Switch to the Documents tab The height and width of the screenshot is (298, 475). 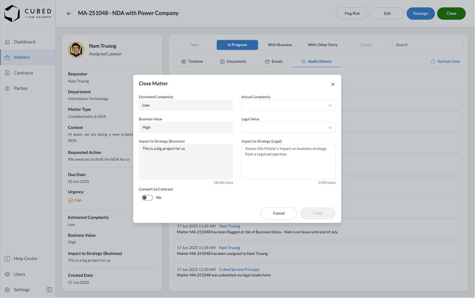233,62
